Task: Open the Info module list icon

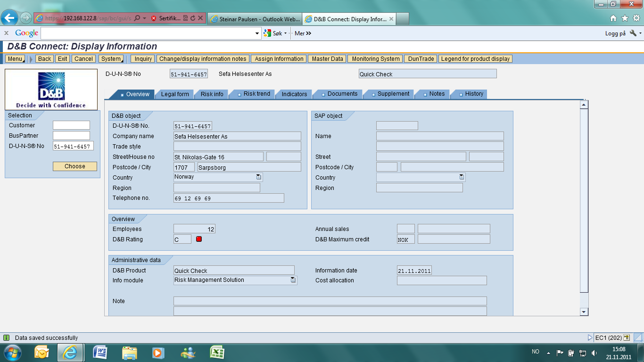Action: point(293,280)
